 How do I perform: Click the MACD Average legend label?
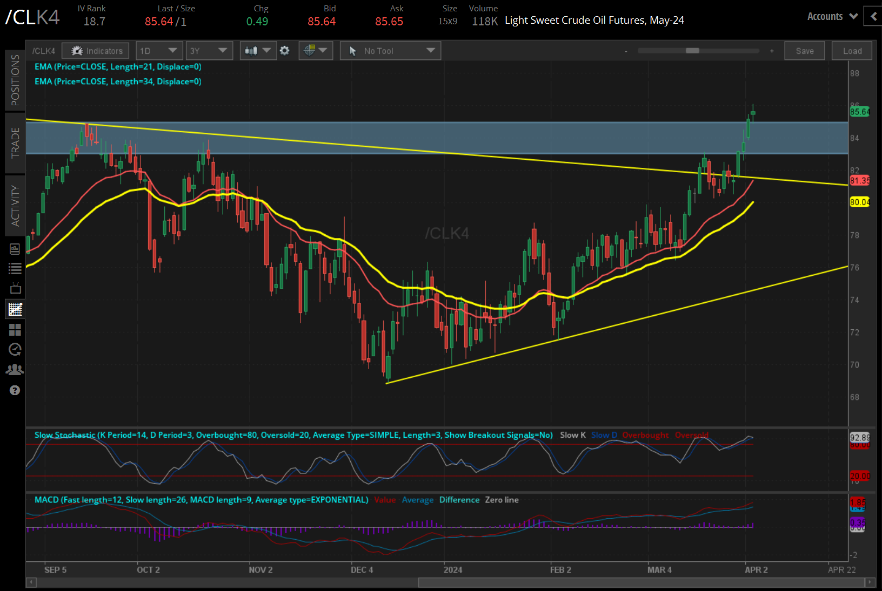tap(418, 500)
